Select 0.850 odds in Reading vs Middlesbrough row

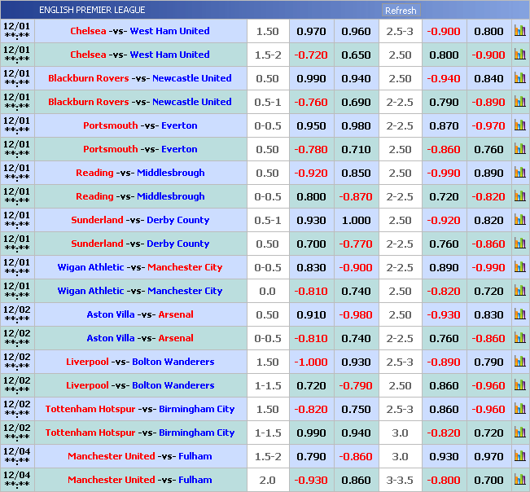click(x=356, y=174)
